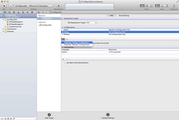Click the Name column header
The image size is (179, 120).
[66, 30]
